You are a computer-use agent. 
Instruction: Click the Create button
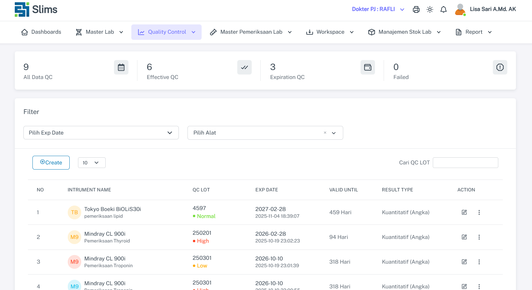pos(51,163)
